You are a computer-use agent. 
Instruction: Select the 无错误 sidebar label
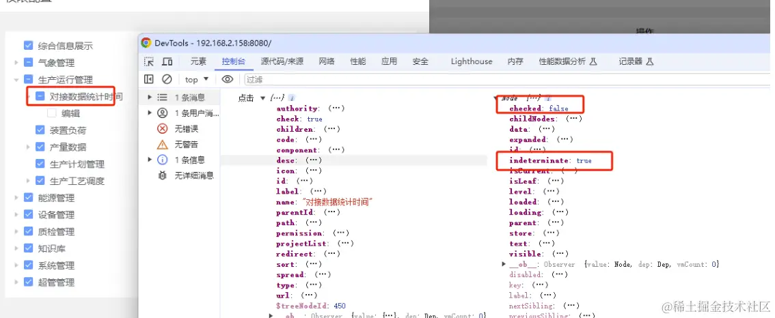tap(187, 129)
